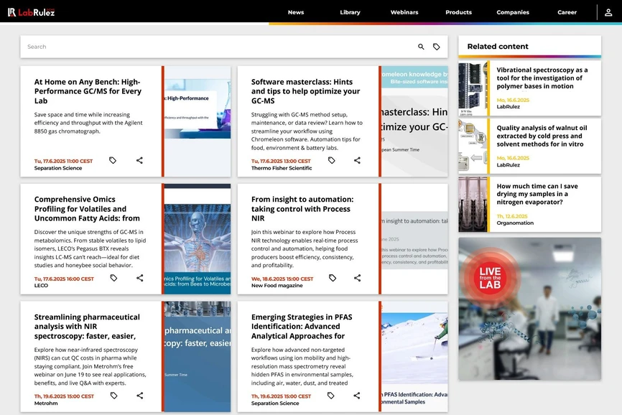622x415 pixels.
Task: Share the Streamlining pharmaceutical analysis webinar
Action: [140, 396]
